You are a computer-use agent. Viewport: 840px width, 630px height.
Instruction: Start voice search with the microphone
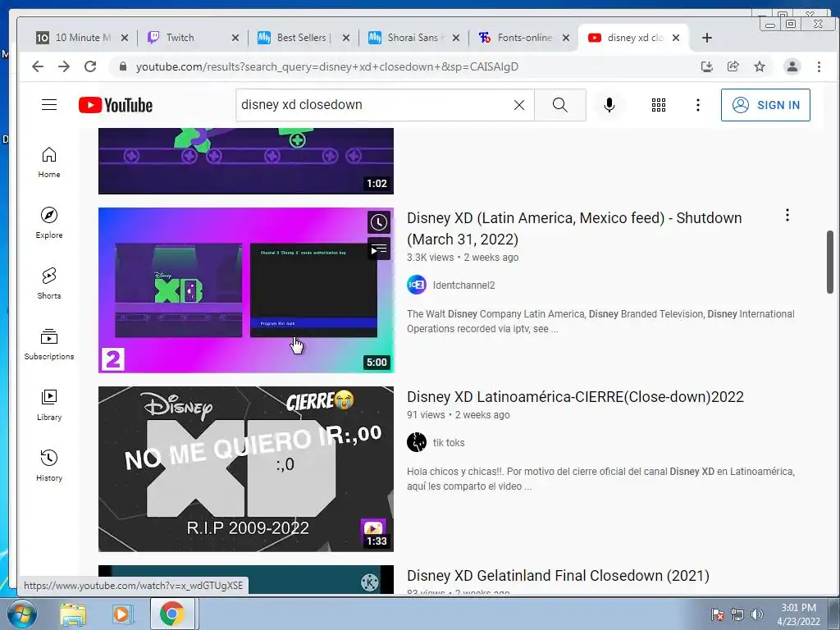point(609,105)
